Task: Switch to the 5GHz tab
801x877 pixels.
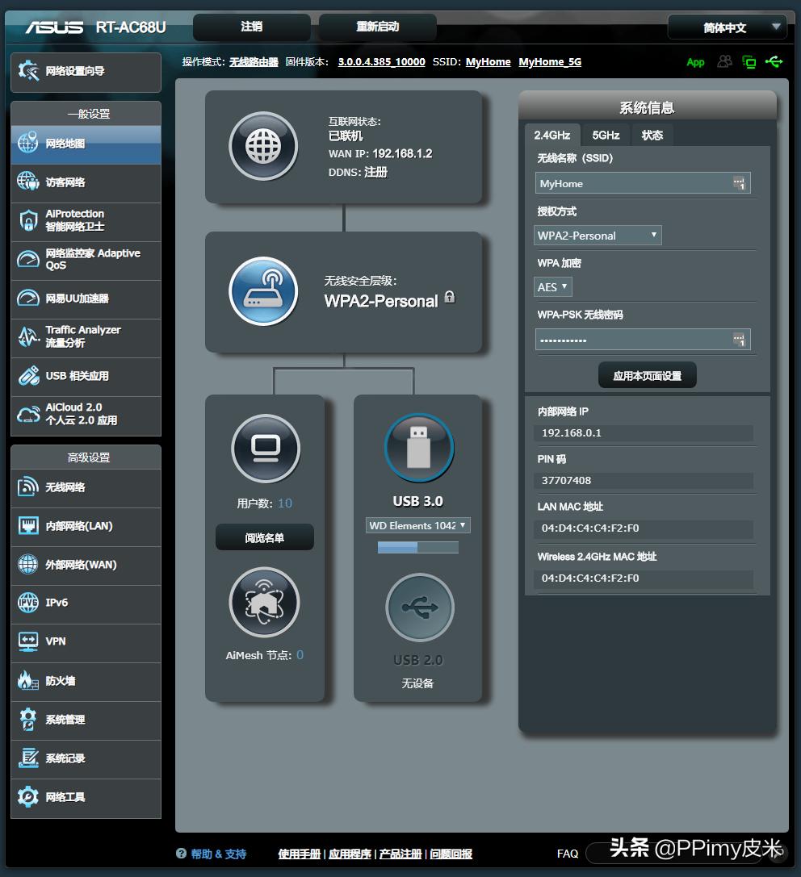Action: point(606,135)
